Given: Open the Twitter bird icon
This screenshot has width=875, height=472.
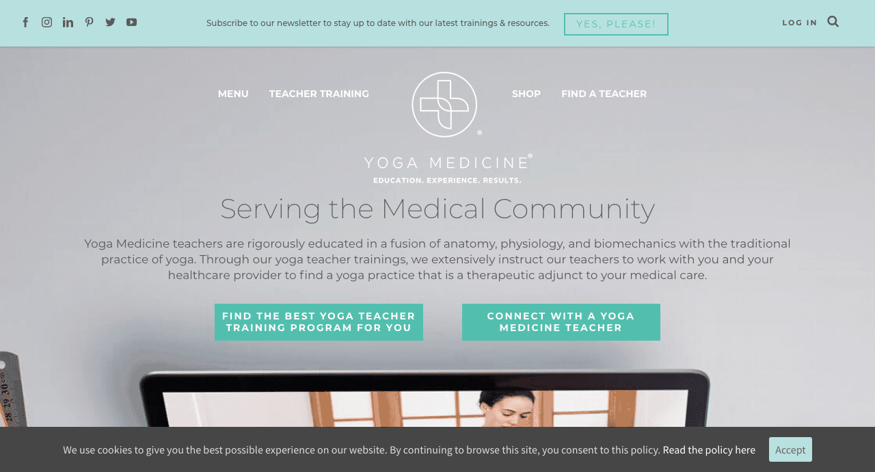Looking at the screenshot, I should pos(110,22).
